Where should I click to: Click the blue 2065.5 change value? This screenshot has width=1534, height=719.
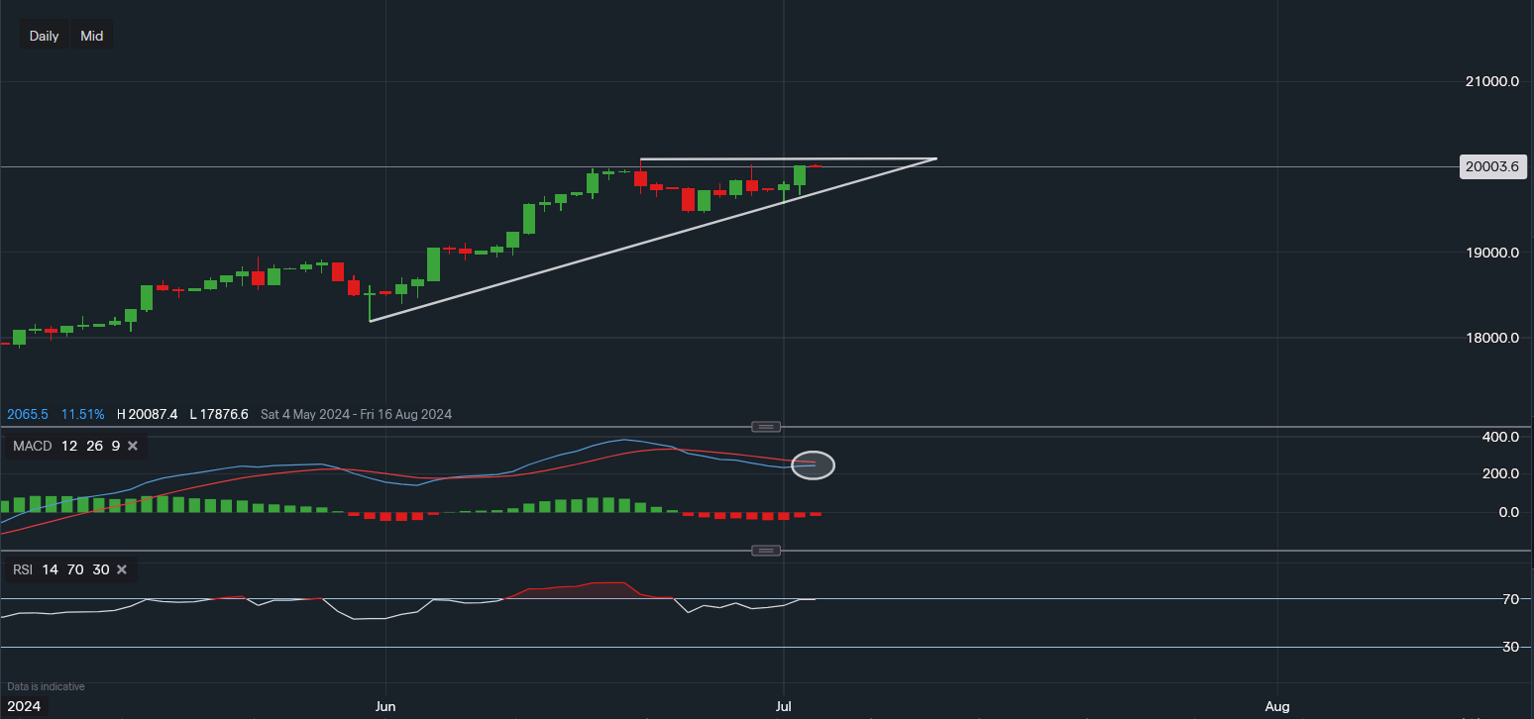click(x=27, y=414)
